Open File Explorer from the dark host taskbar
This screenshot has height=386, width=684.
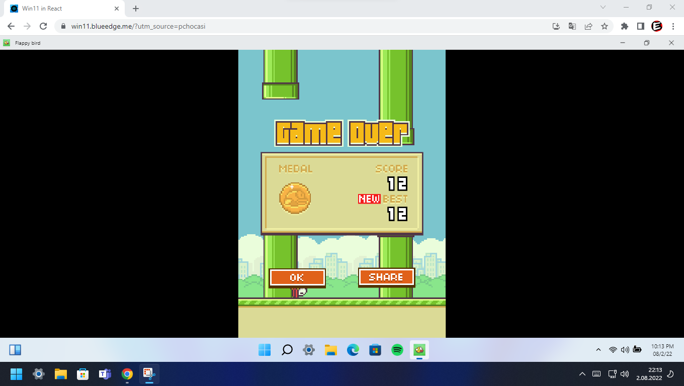(60, 374)
